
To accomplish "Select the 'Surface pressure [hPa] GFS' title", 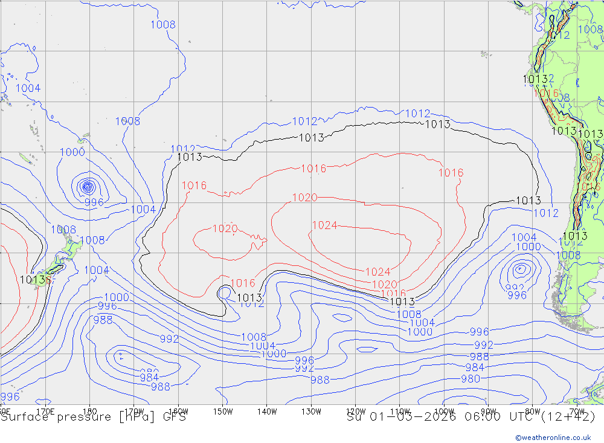I will pos(93,417).
